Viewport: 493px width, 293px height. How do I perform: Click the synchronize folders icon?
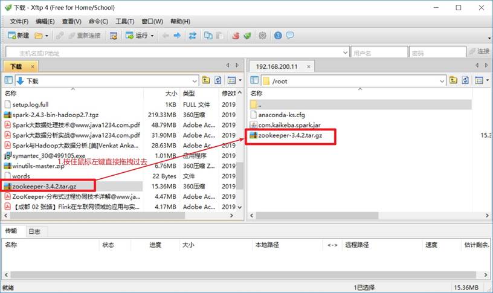tap(192, 36)
